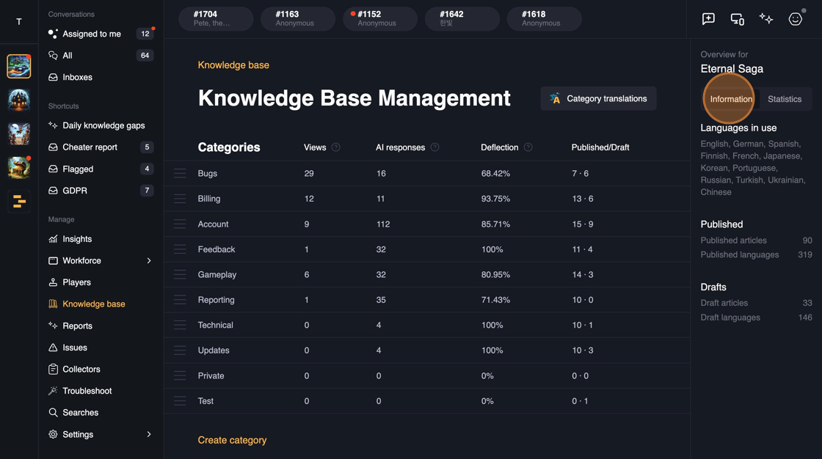
Task: Click the AI sparkles icon in header
Action: 766,19
